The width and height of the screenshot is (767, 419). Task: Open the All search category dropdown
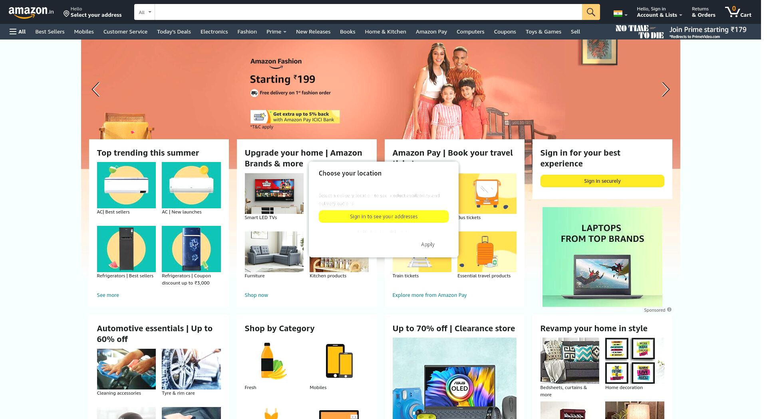click(145, 12)
